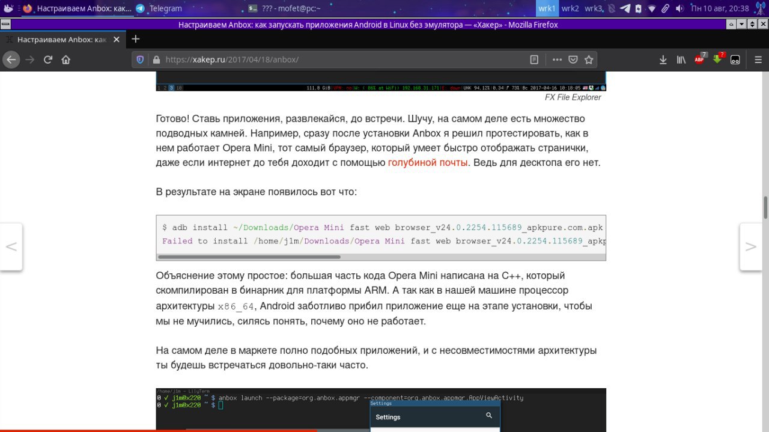769x432 pixels.
Task: Open the FX File Explorer screenshot image
Action: point(381,81)
